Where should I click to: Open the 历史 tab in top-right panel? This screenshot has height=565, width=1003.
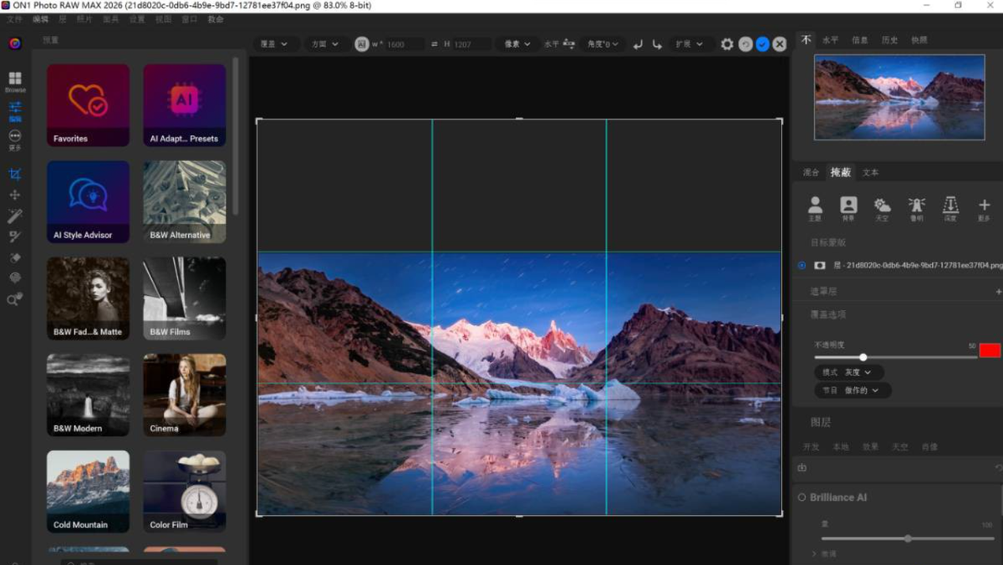click(x=889, y=40)
